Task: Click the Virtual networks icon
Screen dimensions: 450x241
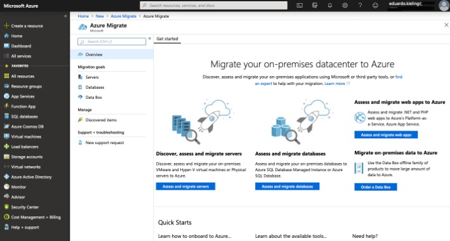Action: 6,167
